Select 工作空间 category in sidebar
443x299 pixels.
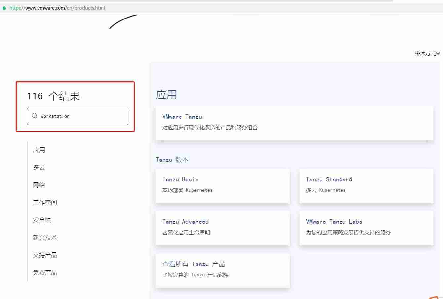pyautogui.click(x=45, y=203)
